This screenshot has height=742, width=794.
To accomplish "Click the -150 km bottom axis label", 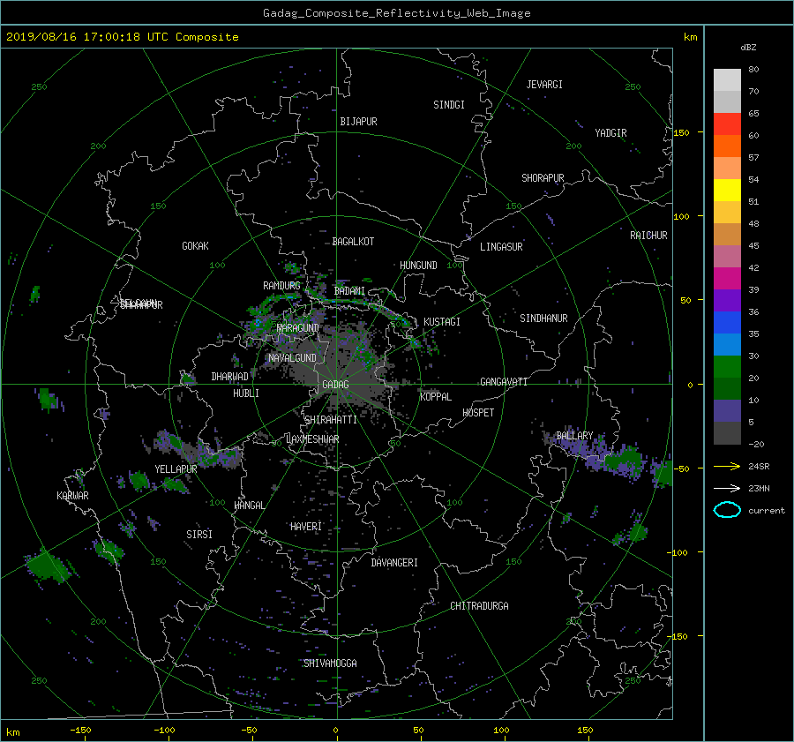I will pos(80,730).
